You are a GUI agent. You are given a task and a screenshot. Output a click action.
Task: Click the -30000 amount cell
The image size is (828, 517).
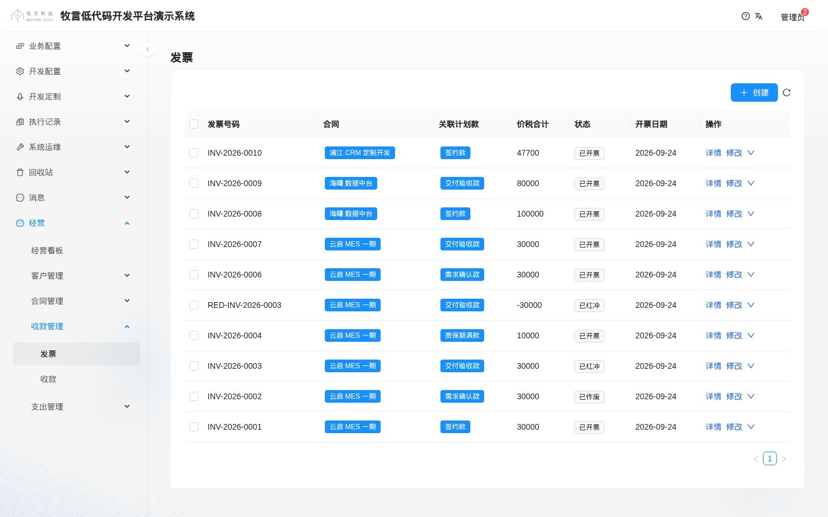point(530,305)
